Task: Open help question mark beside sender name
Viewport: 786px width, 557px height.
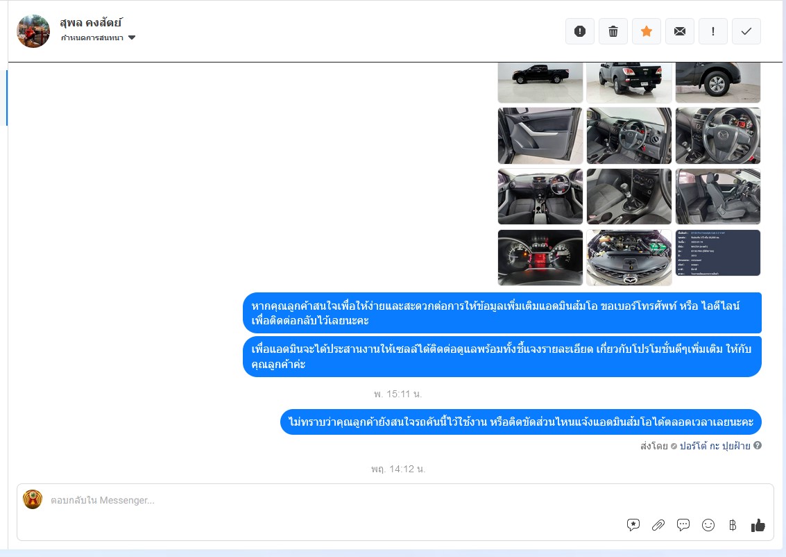Action: (758, 445)
